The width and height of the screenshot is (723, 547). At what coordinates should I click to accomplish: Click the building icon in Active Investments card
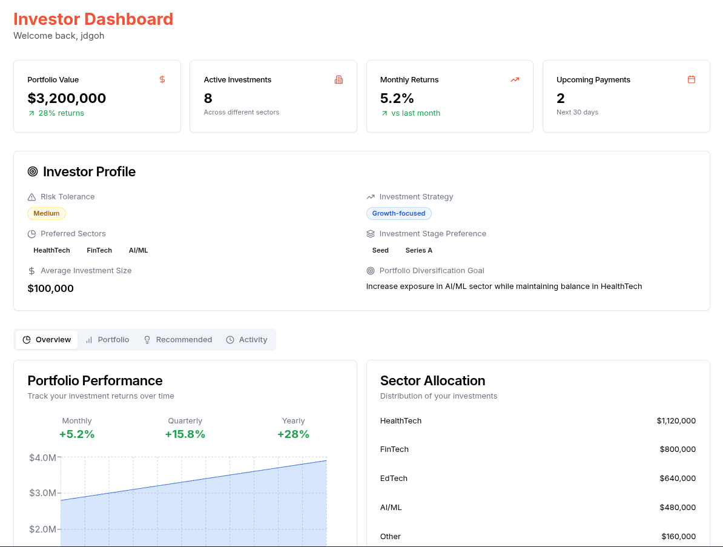click(338, 79)
